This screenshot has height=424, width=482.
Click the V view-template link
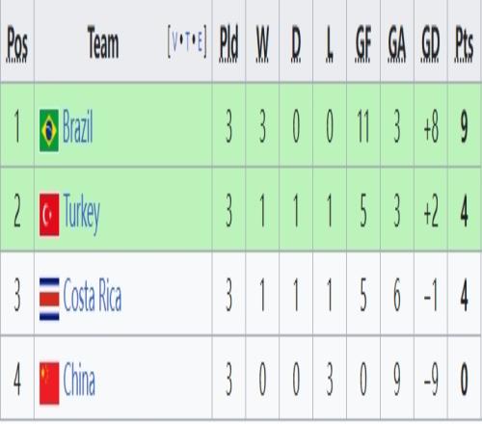[174, 41]
